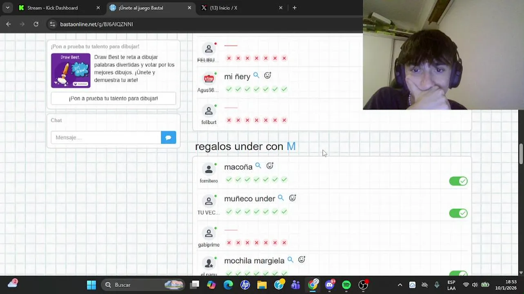
Task: Click the answer text 'mochila margiela'
Action: (254, 261)
